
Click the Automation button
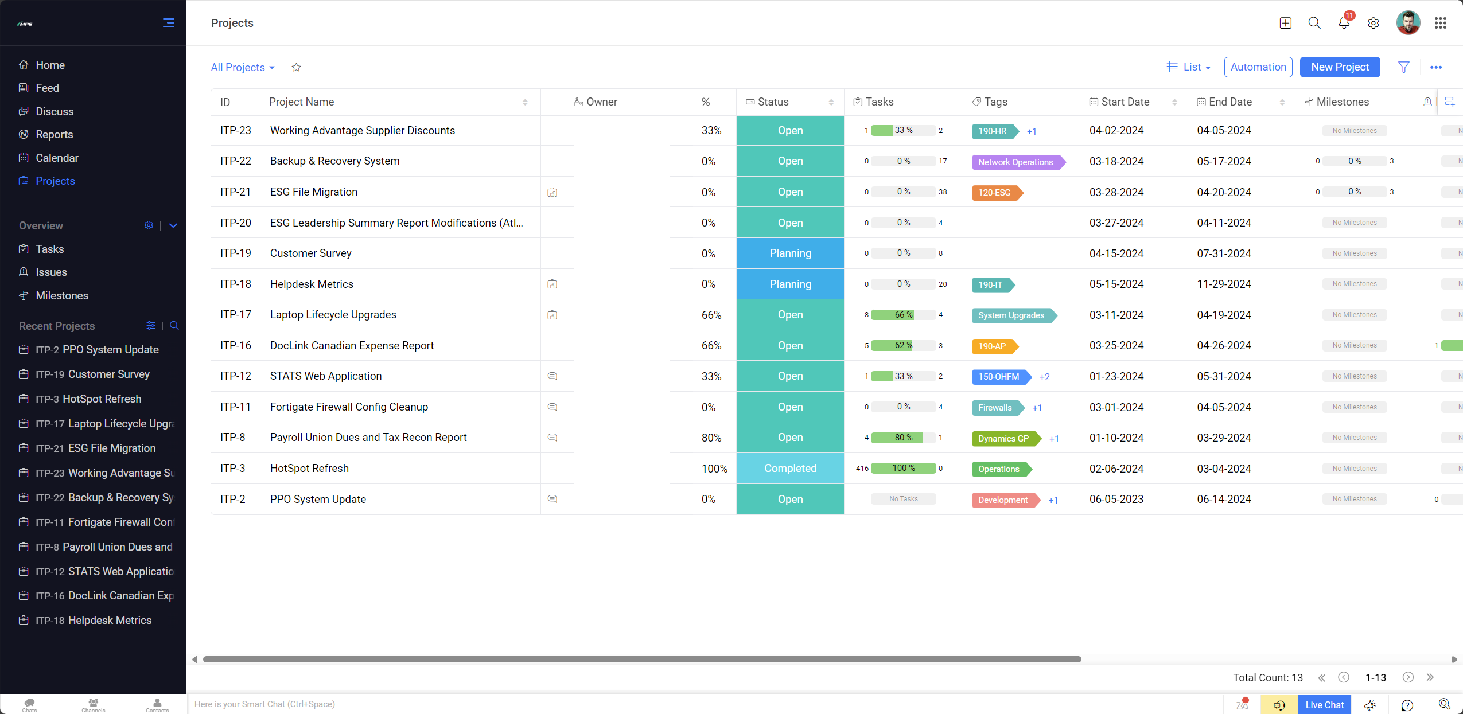[1258, 67]
